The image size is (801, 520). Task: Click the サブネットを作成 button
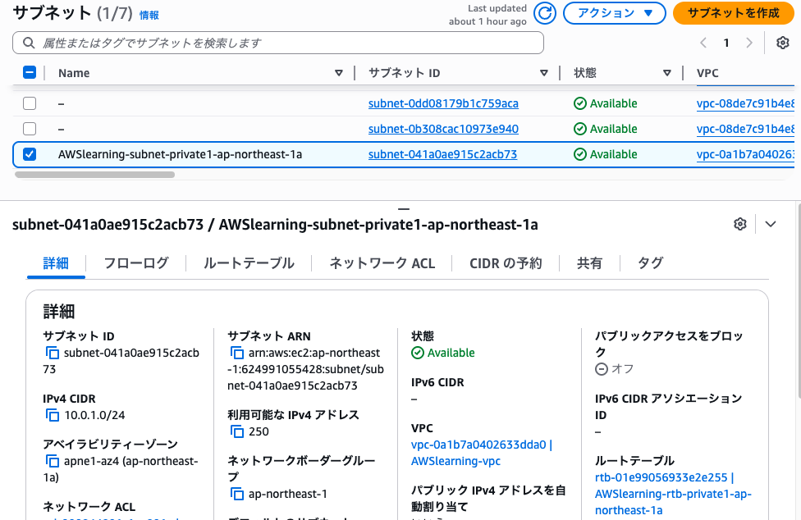[x=733, y=13]
